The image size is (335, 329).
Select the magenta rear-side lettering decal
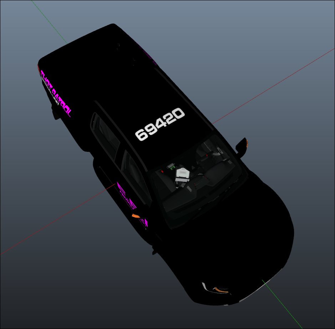point(55,93)
